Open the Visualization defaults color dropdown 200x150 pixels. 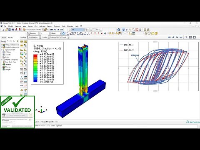tap(42, 30)
